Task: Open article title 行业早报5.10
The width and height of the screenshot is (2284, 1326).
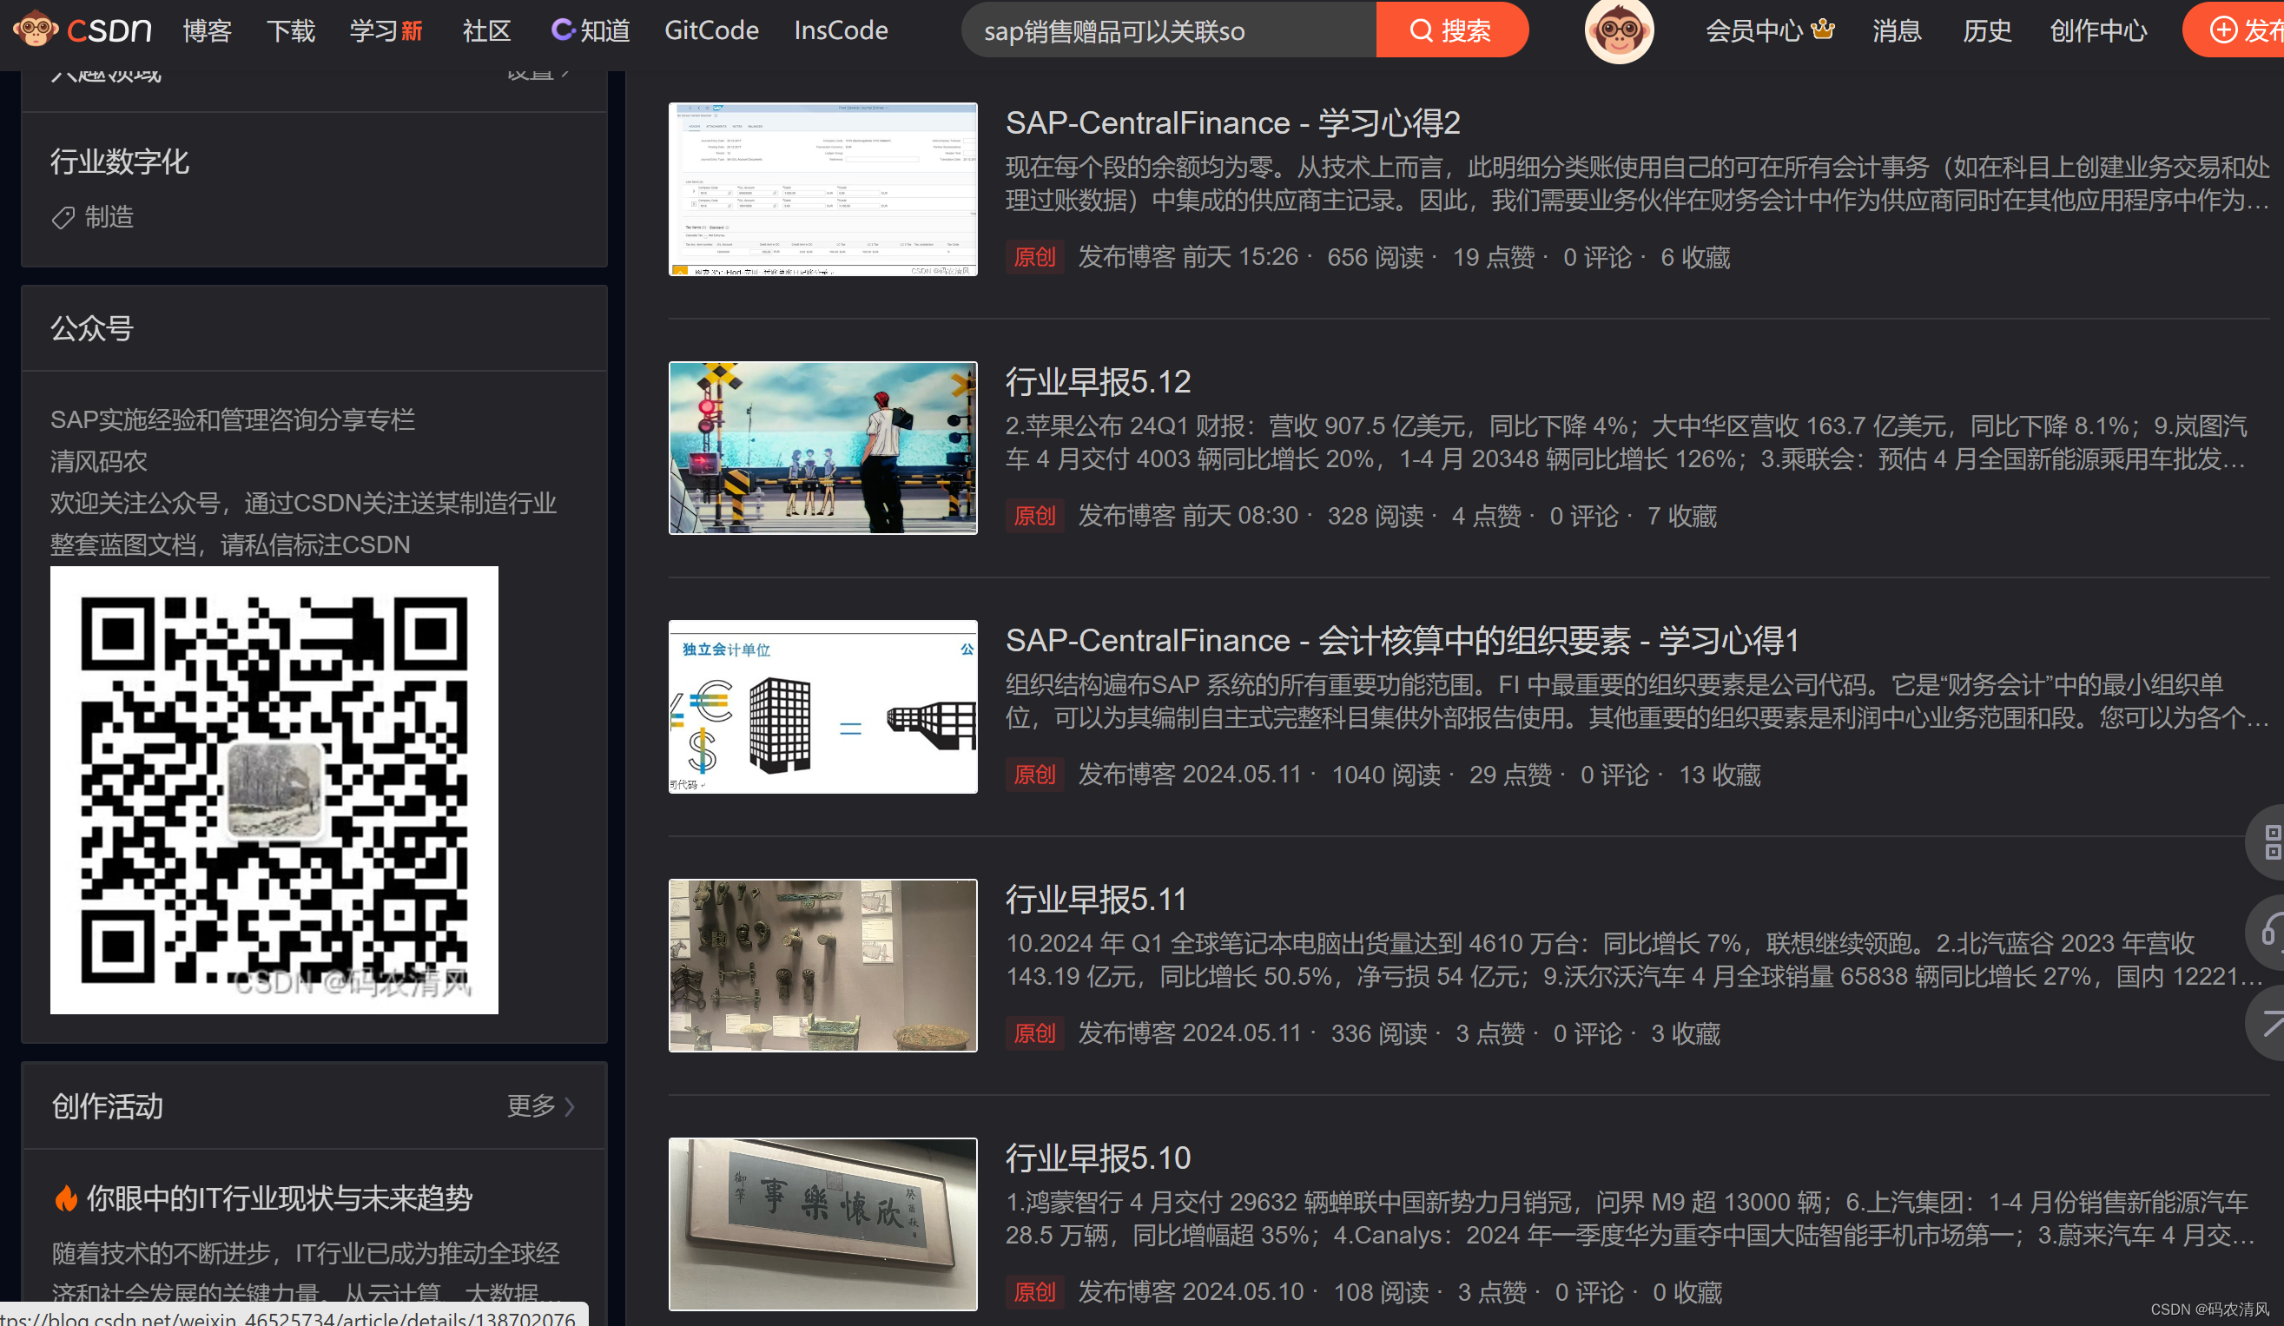Action: (1098, 1158)
